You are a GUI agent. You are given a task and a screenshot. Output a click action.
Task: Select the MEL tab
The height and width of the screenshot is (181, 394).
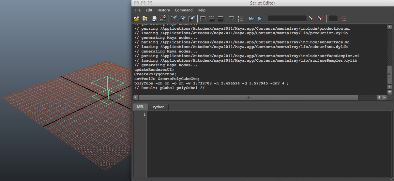coord(140,107)
